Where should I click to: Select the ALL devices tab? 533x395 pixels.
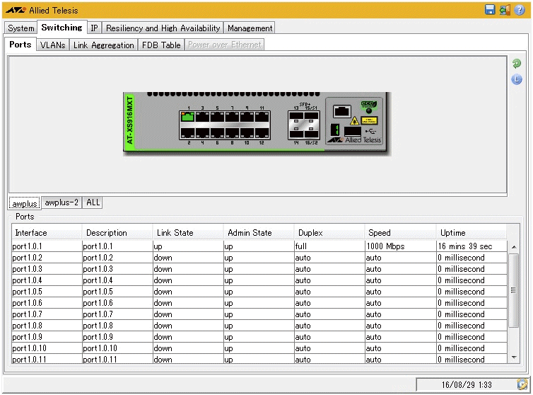(x=93, y=202)
